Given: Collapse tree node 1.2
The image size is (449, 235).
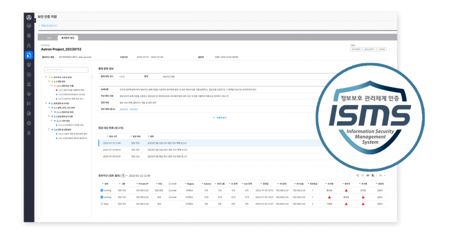Looking at the screenshot, I should (48, 81).
